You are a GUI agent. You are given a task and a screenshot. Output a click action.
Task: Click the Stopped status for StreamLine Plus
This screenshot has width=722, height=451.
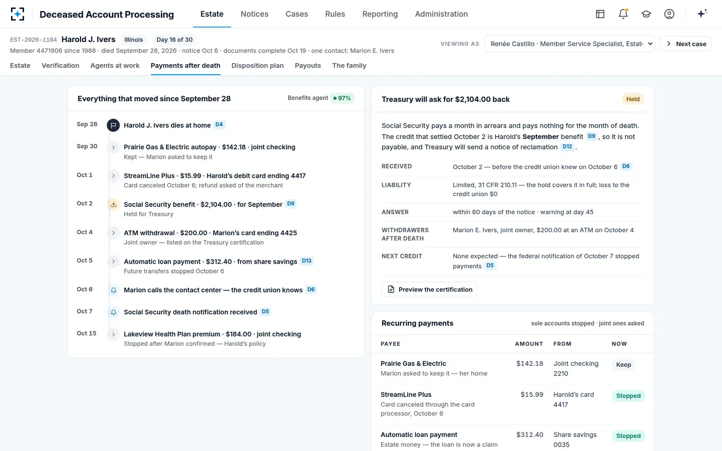[628, 396]
